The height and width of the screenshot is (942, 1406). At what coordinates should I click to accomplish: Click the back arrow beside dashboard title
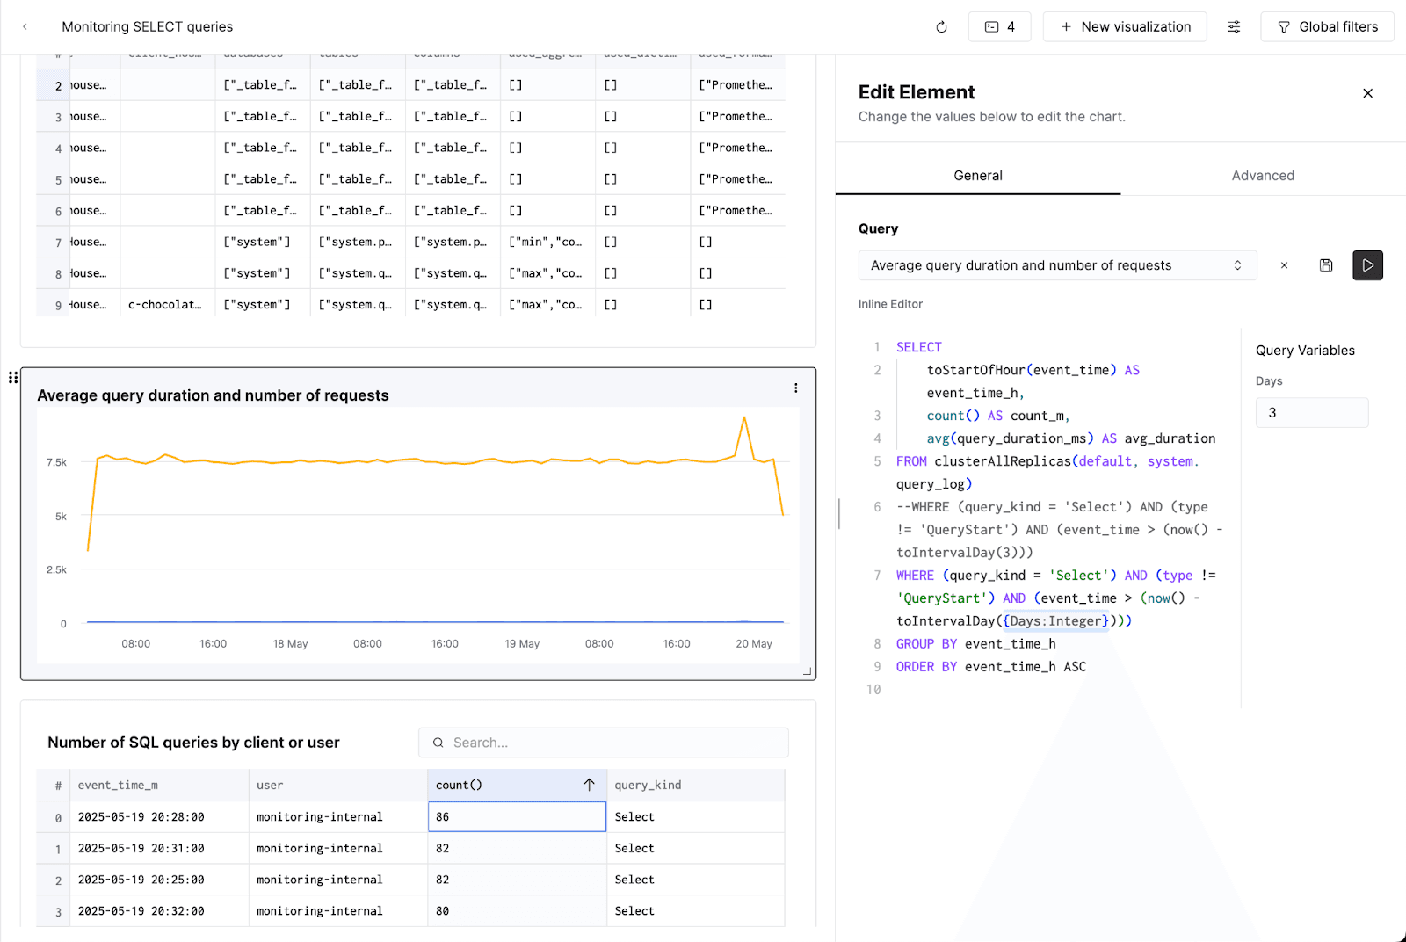click(25, 27)
